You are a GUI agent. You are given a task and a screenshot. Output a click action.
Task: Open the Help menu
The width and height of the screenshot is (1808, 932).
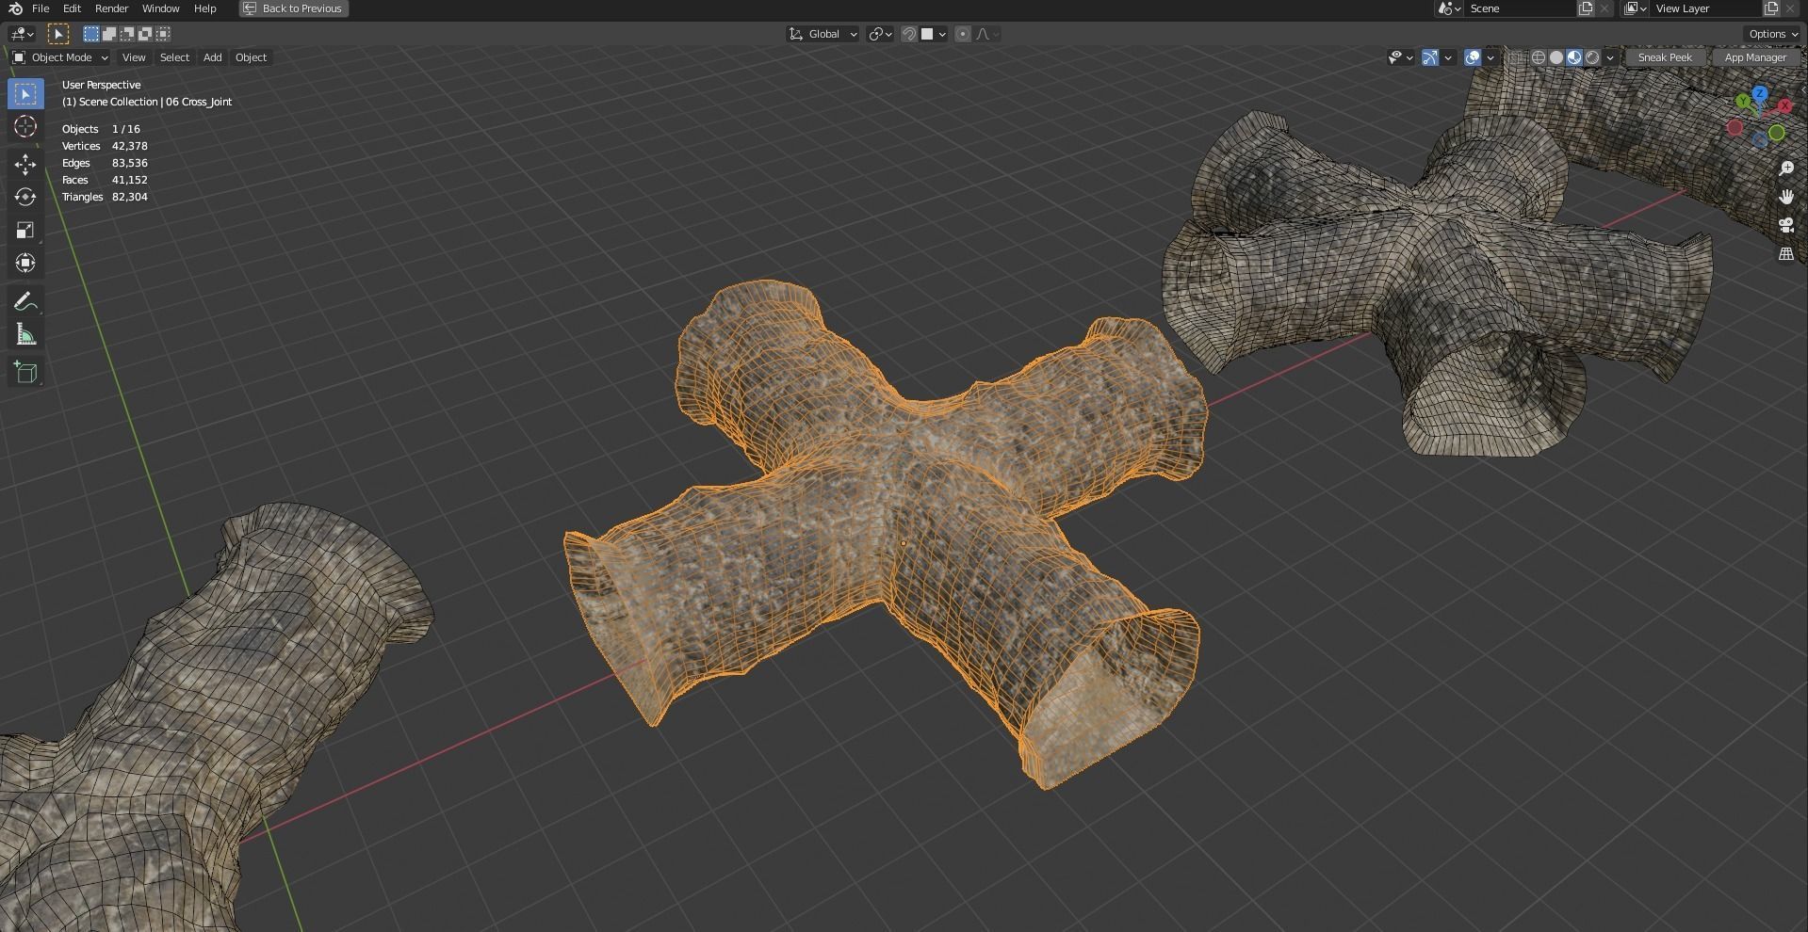(x=204, y=8)
